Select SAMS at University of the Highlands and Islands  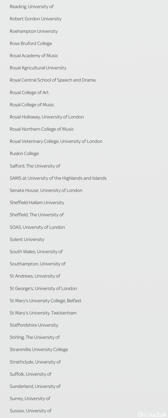(58, 178)
